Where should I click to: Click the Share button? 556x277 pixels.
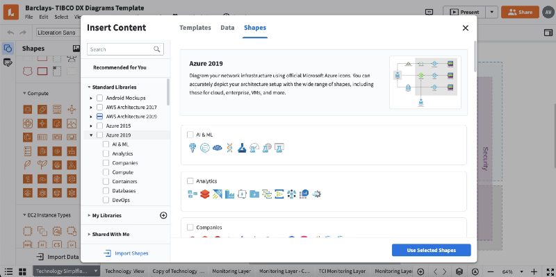click(x=520, y=12)
